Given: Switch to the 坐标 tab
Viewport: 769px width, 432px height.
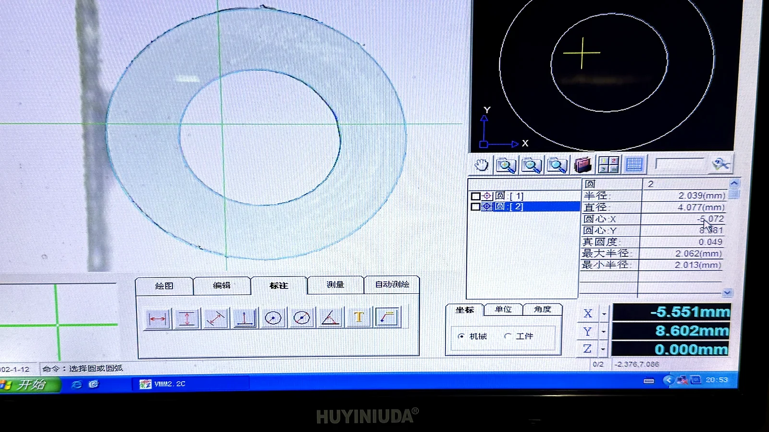Looking at the screenshot, I should point(464,310).
